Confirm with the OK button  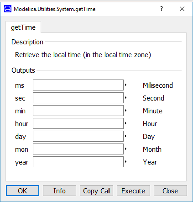(x=22, y=191)
